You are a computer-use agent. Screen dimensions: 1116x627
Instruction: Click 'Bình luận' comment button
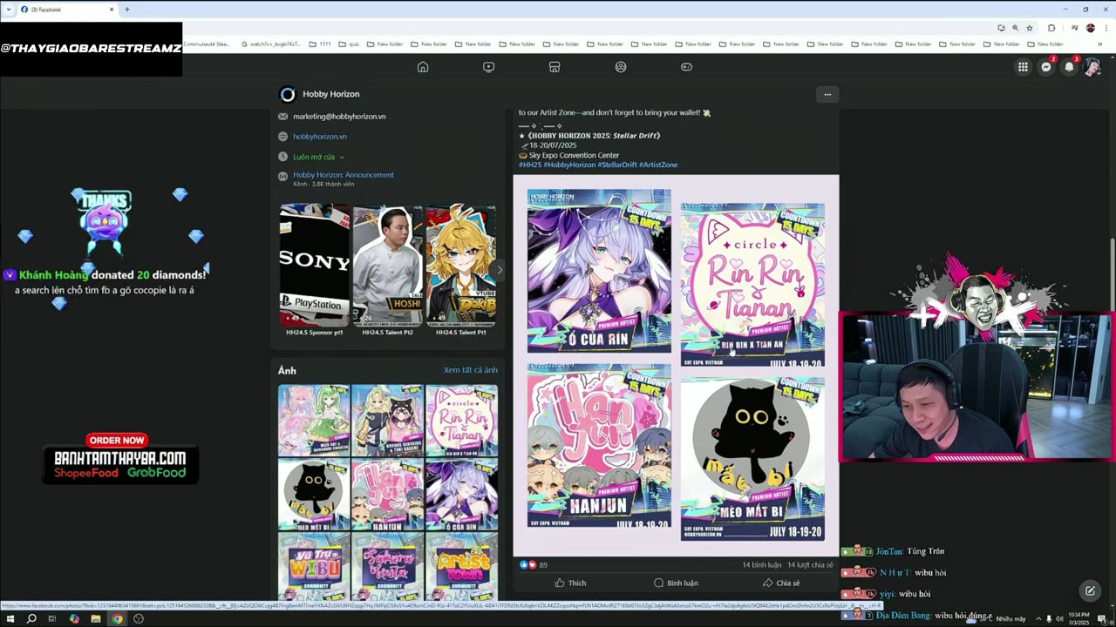[676, 583]
